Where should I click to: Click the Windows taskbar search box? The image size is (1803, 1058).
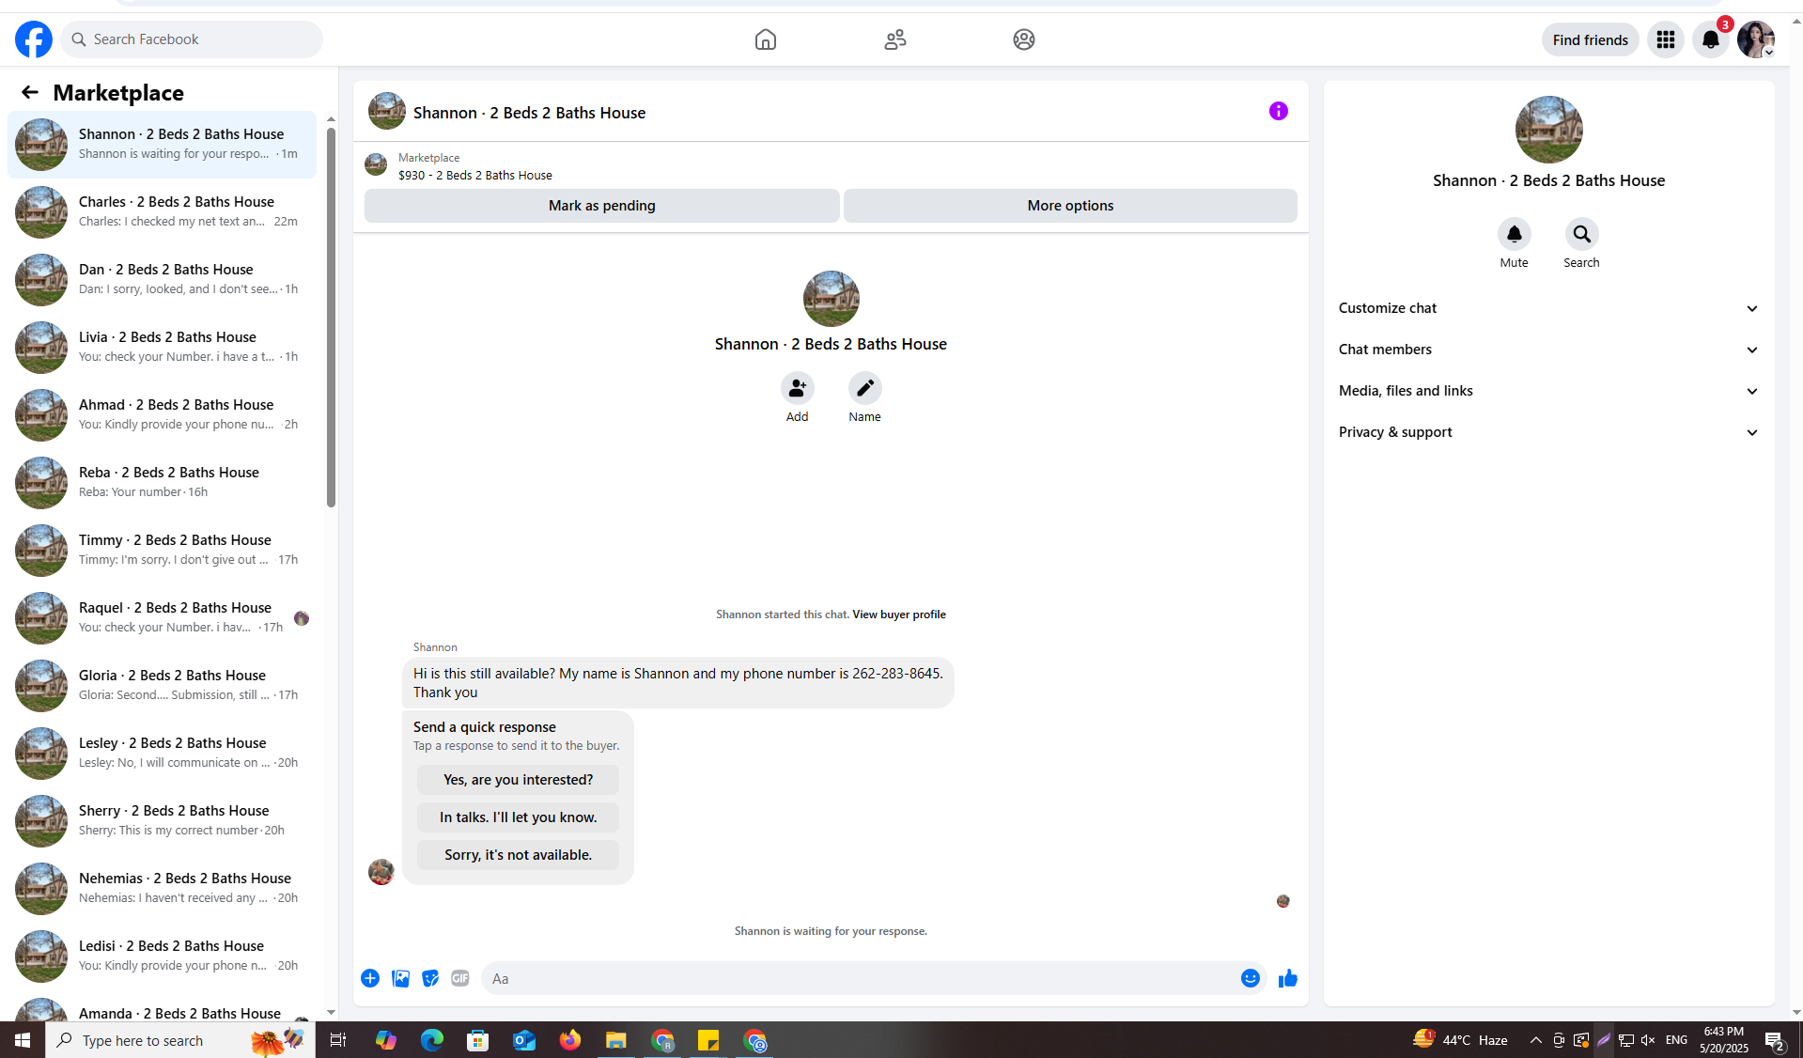pyautogui.click(x=180, y=1040)
